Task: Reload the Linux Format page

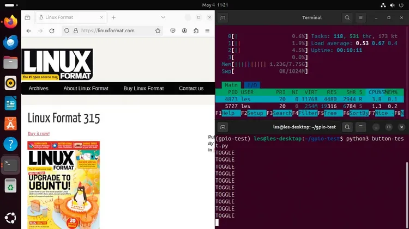Action: 52,30
